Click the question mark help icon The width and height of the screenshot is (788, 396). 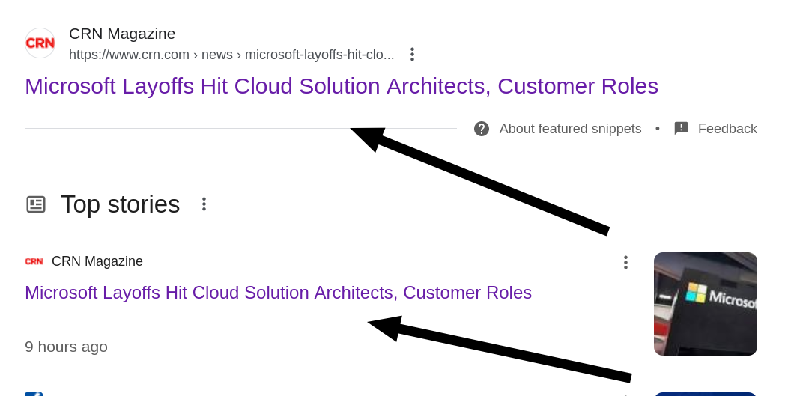pyautogui.click(x=482, y=129)
